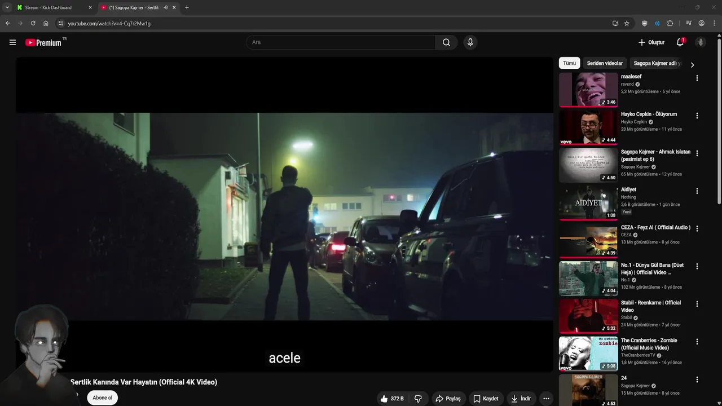This screenshot has width=722, height=406.
Task: Open the blue sound-wave extension icon
Action: click(657, 23)
